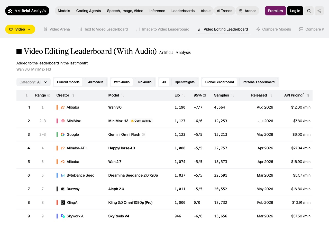Image resolution: width=329 pixels, height=231 pixels.
Task: Click the Artificial Analysis logo
Action: [27, 11]
